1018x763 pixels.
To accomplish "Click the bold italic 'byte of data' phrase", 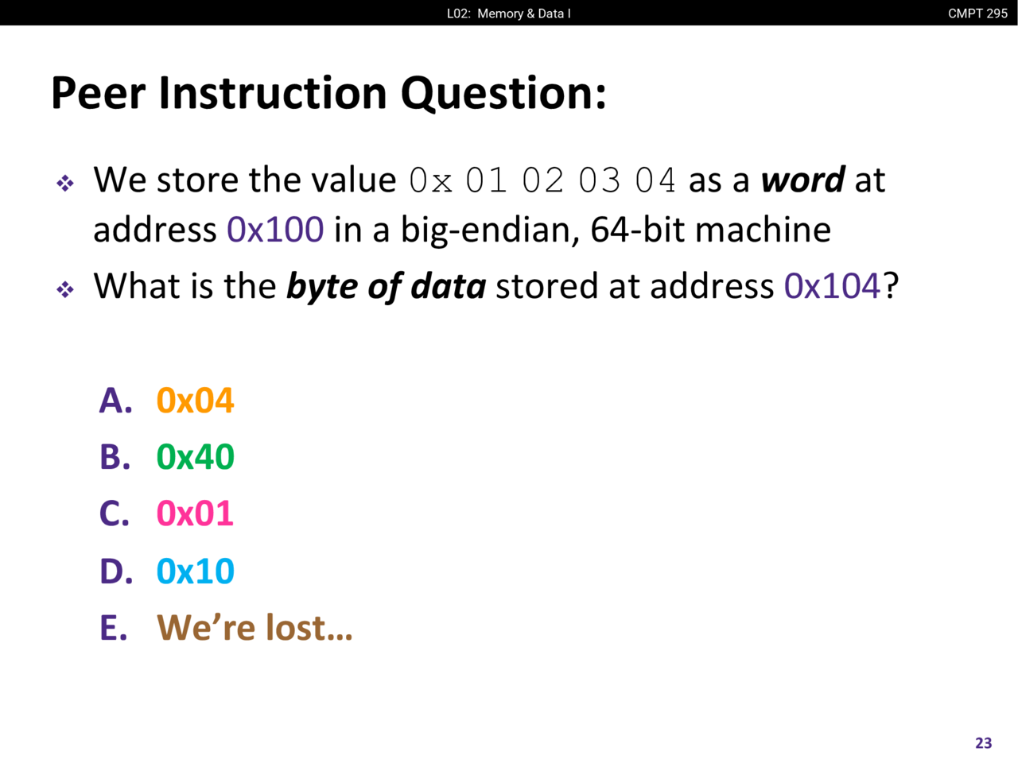I will tap(386, 286).
